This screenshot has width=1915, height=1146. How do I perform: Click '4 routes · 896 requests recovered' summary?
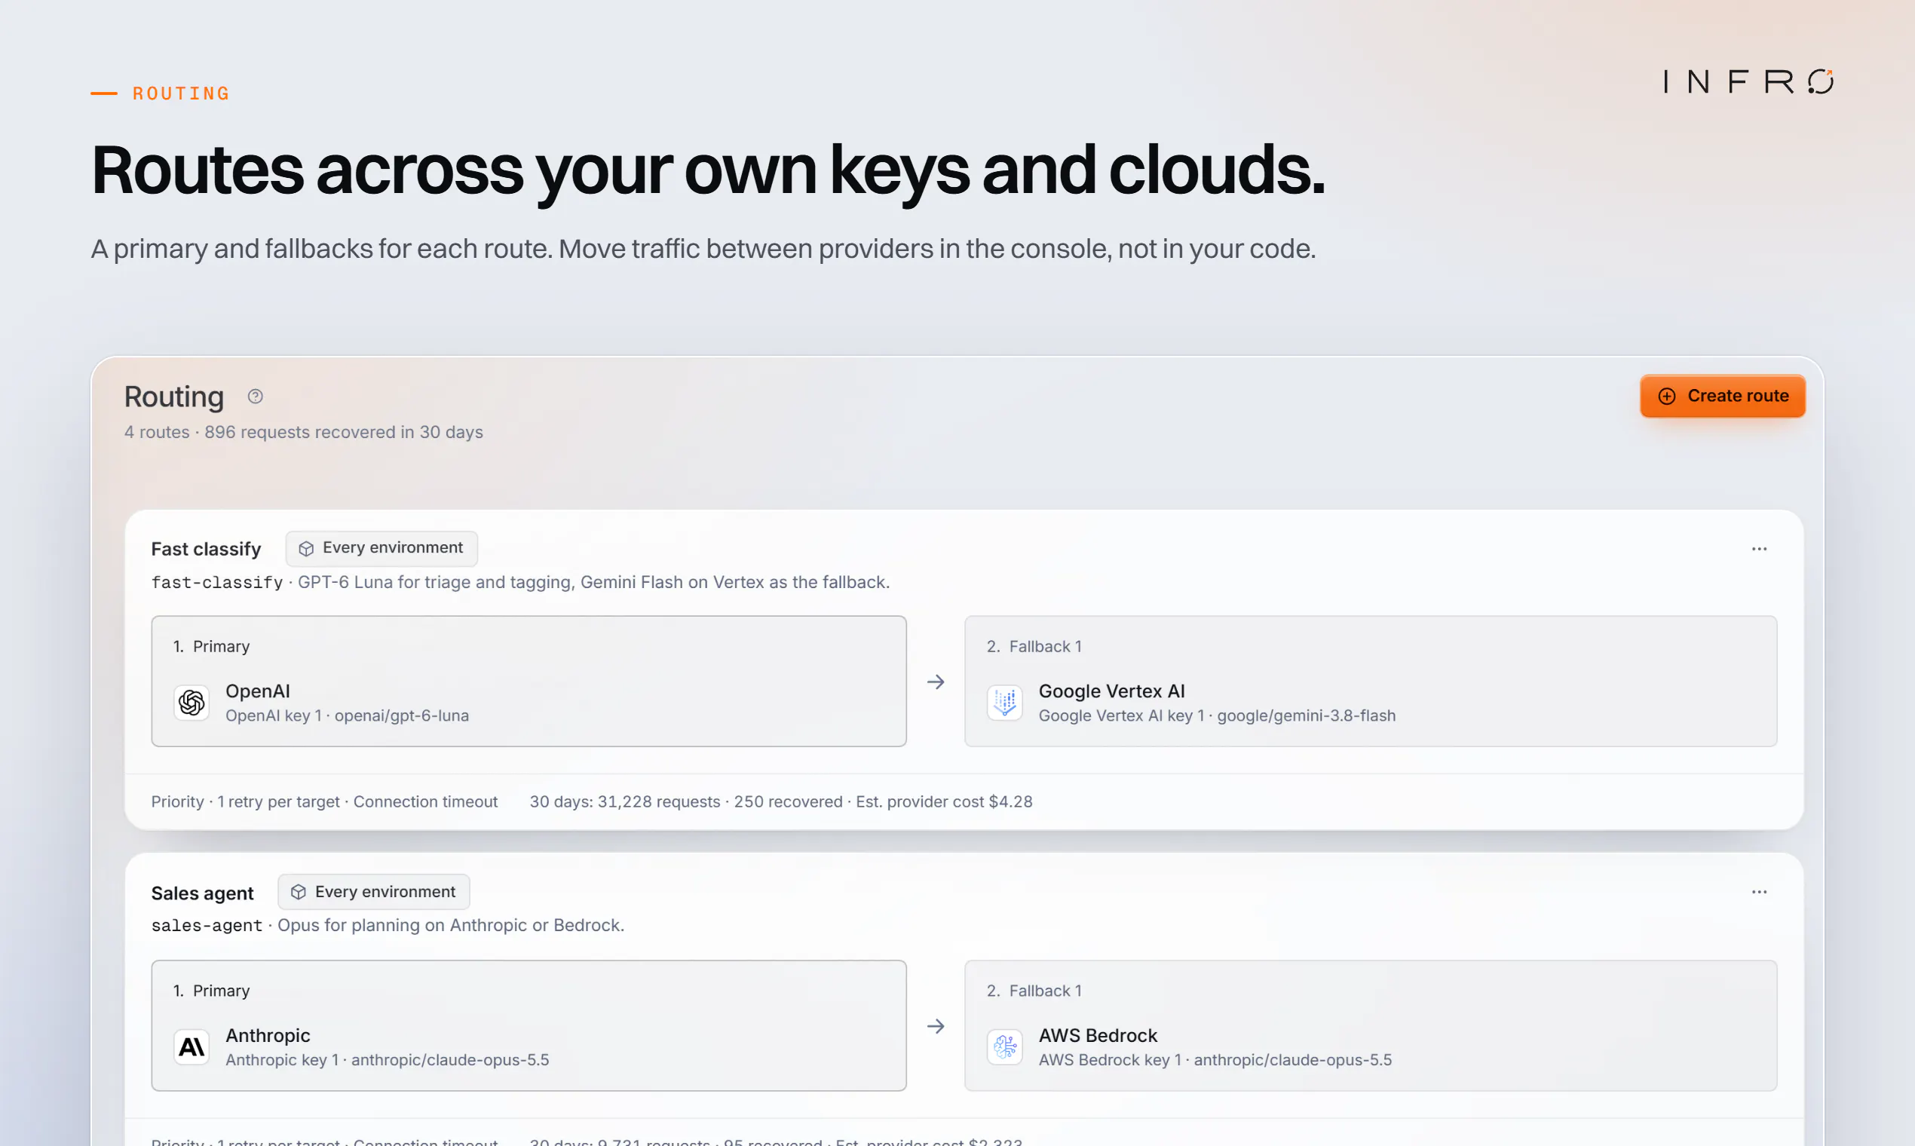[x=304, y=433]
